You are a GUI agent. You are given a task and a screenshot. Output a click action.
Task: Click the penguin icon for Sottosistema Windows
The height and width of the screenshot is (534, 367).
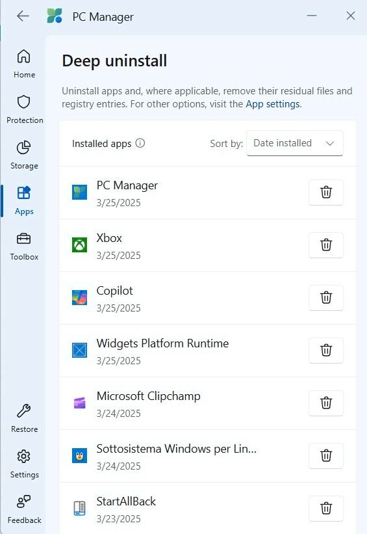(80, 456)
